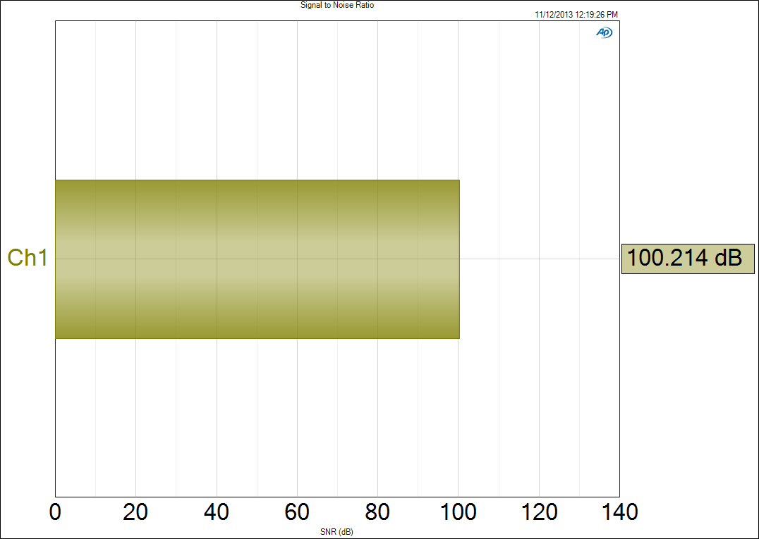This screenshot has width=759, height=539.
Task: Click the Ch1 channel label
Action: (28, 258)
